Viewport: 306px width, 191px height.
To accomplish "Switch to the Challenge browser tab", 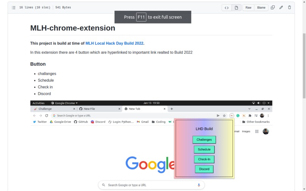I will (54, 109).
